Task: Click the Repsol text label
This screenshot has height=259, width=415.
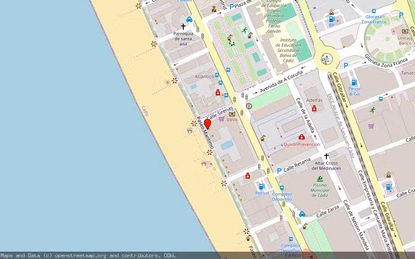Action: [262, 193]
